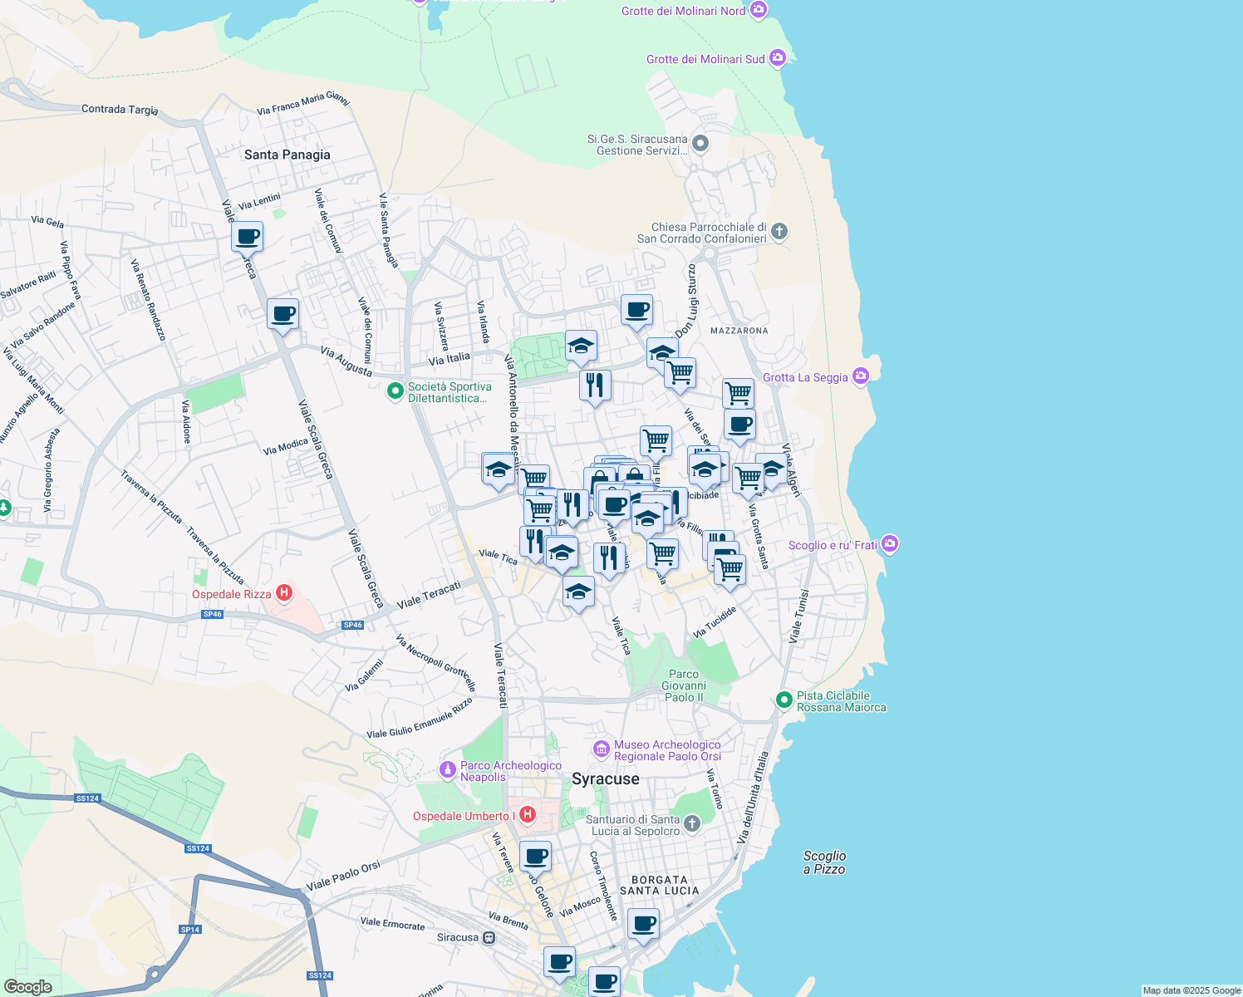Click the Contrada Targia road label
The height and width of the screenshot is (997, 1243).
(x=120, y=110)
